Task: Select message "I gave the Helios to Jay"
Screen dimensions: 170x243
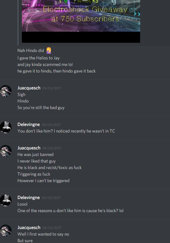Action: [38, 58]
